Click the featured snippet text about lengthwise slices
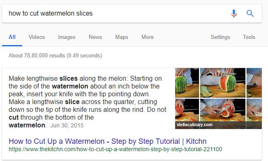The height and width of the screenshot is (161, 268). coord(87,102)
